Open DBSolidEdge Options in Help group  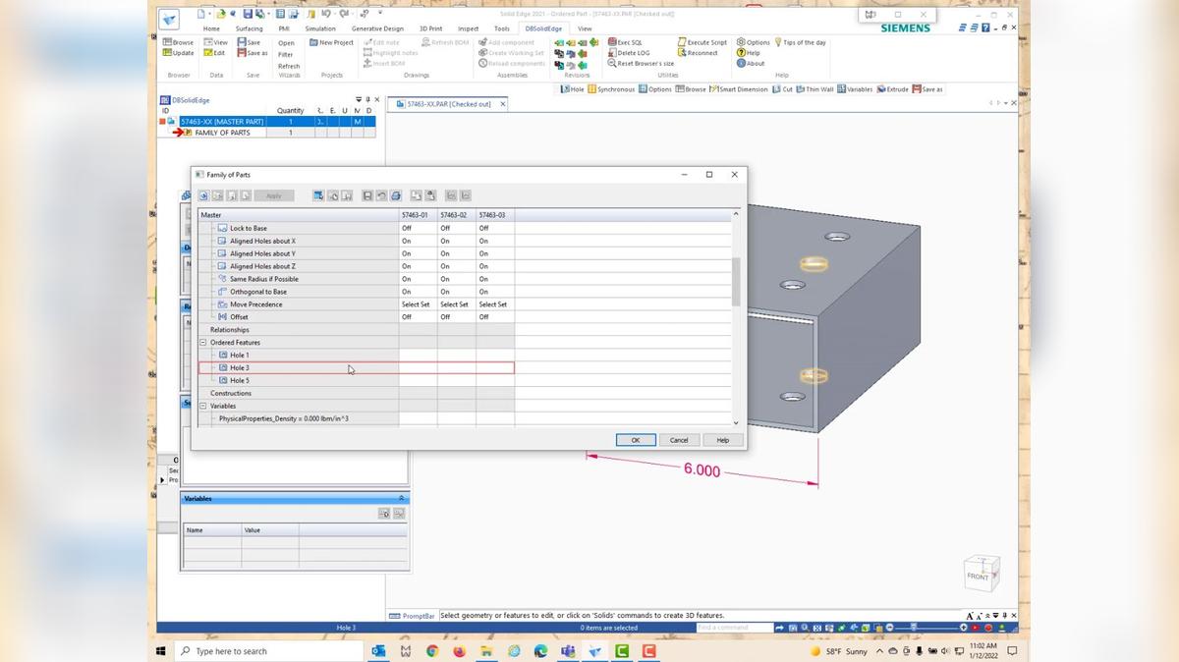pyautogui.click(x=754, y=42)
